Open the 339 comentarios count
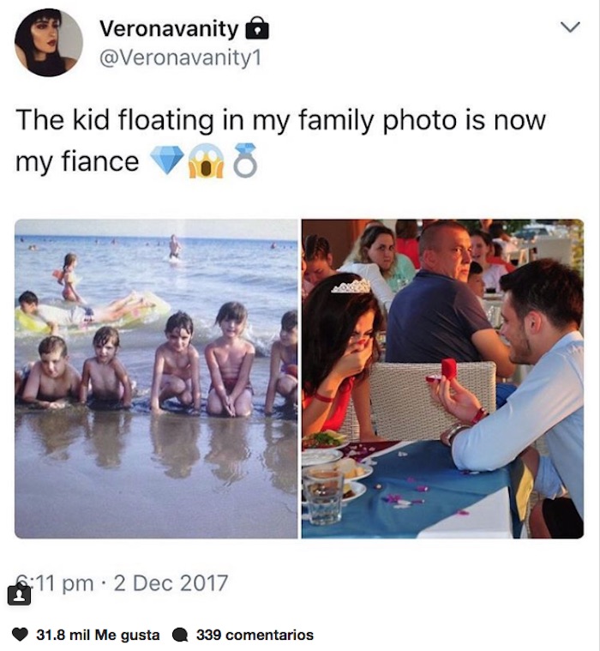The height and width of the screenshot is (651, 600). coord(255,635)
